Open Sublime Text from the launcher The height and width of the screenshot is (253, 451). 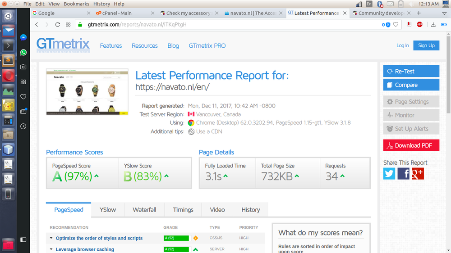click(x=8, y=61)
